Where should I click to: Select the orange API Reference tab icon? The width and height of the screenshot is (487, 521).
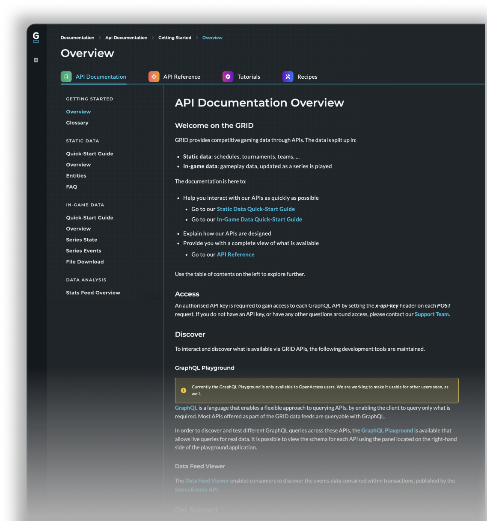[x=154, y=76]
